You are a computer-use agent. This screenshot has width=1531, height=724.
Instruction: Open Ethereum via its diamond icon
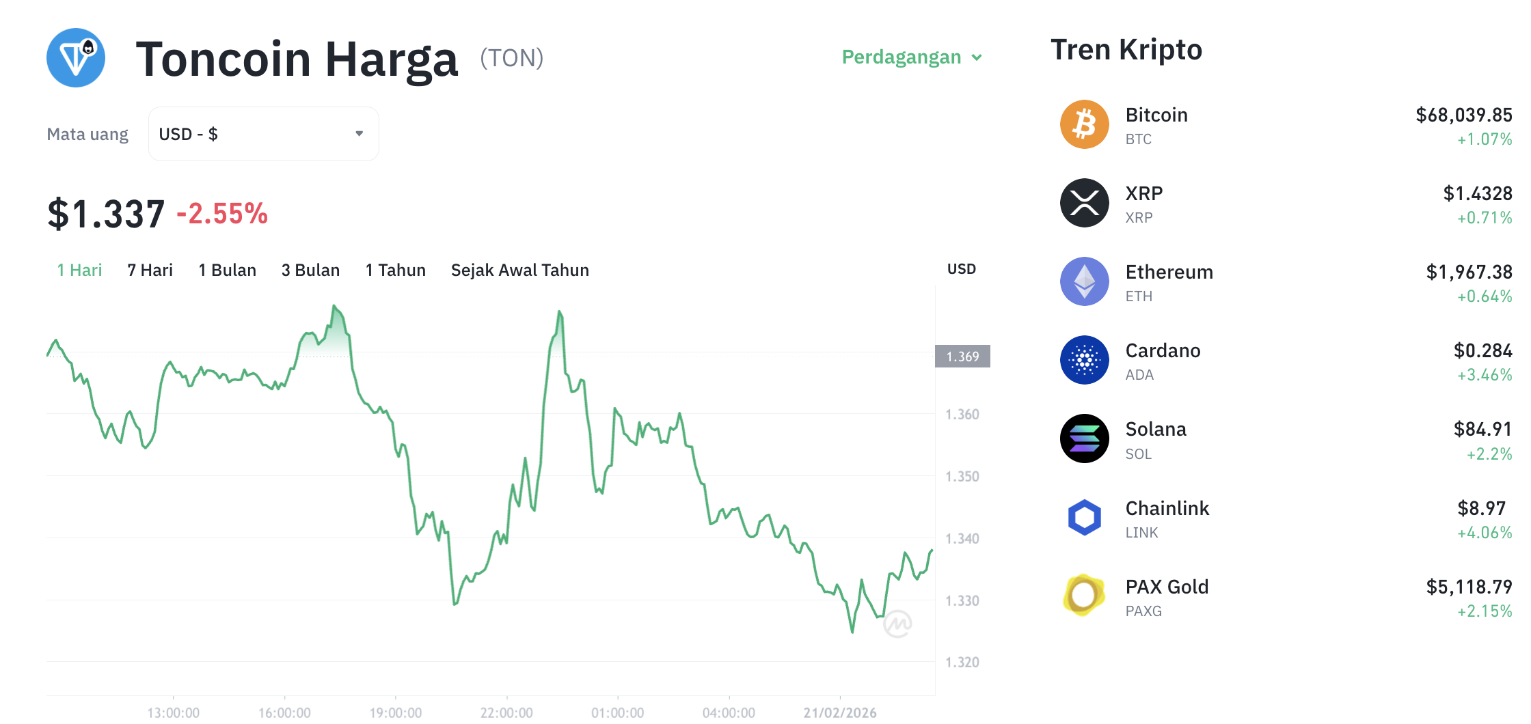click(1083, 281)
